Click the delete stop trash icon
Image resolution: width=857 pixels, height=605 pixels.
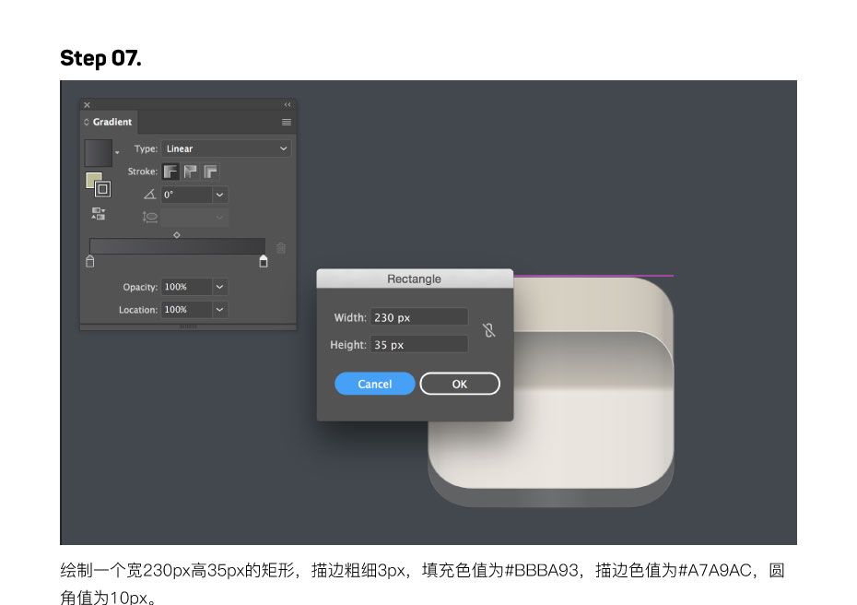click(281, 248)
